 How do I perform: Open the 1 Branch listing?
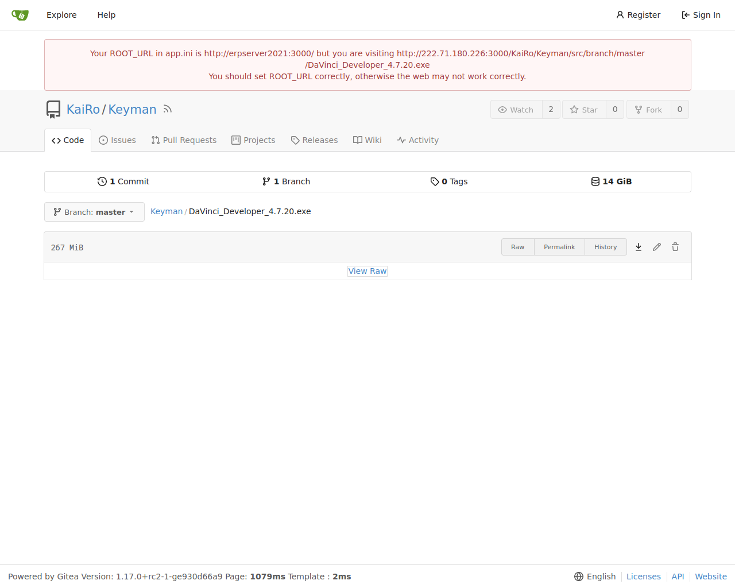[x=286, y=181]
